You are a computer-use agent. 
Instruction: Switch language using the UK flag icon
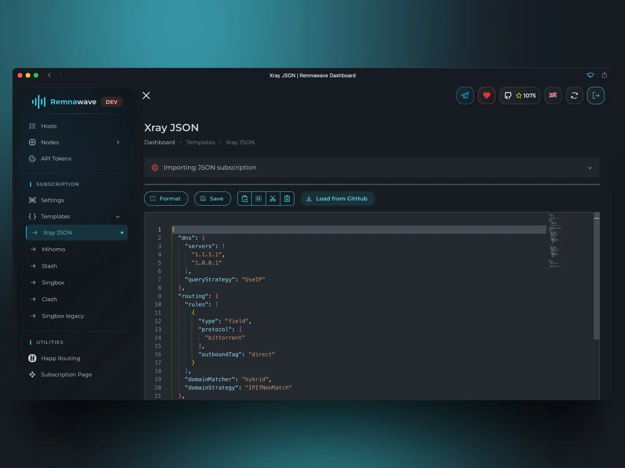553,96
